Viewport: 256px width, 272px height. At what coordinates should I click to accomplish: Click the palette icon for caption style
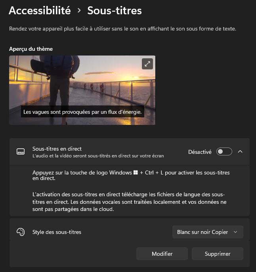pos(21,232)
